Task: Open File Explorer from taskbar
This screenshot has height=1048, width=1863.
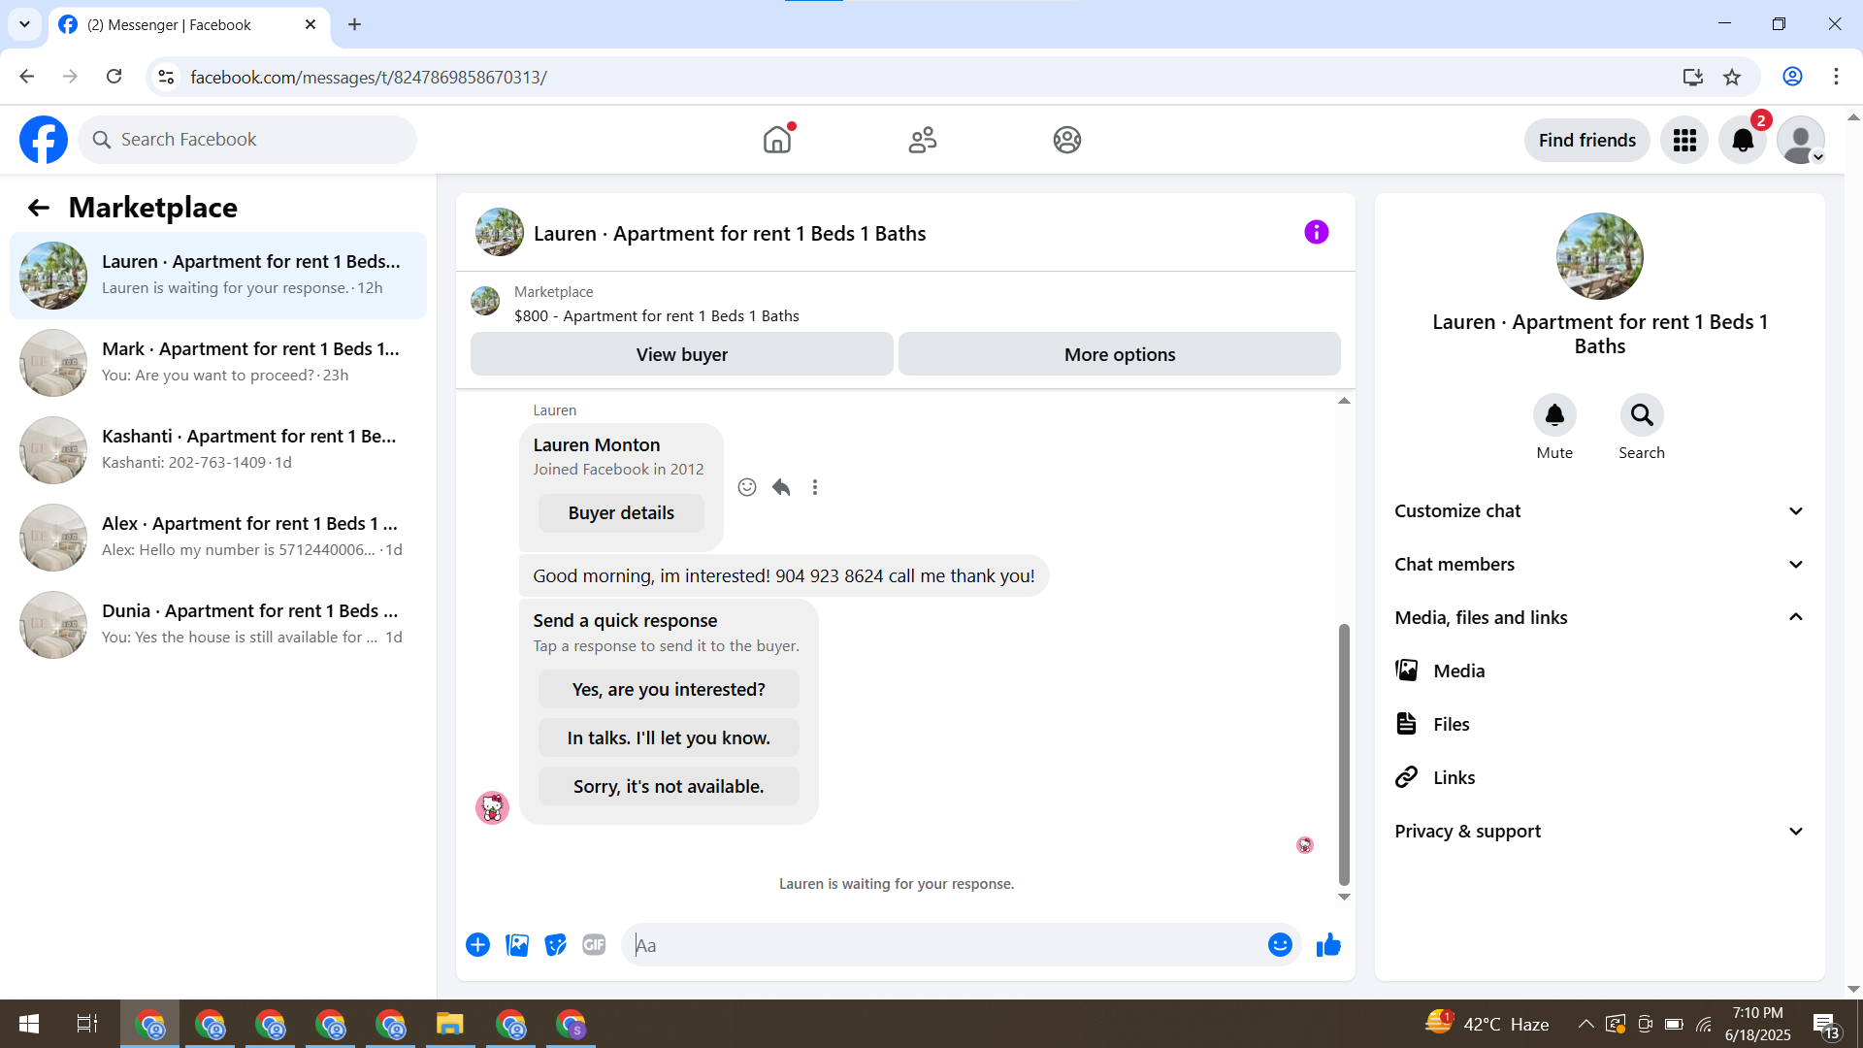Action: click(450, 1025)
